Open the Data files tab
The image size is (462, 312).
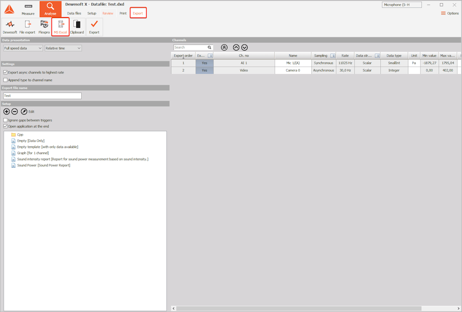point(74,13)
